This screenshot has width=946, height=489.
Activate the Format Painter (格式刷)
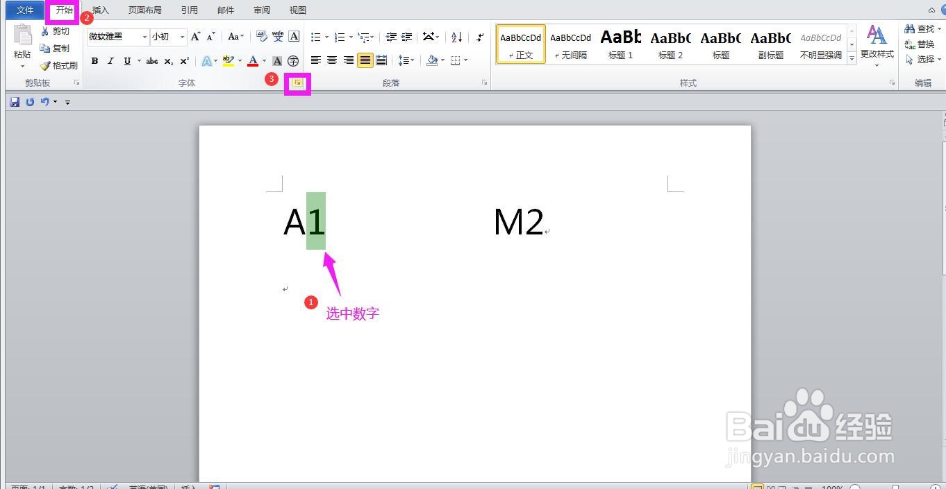click(59, 66)
